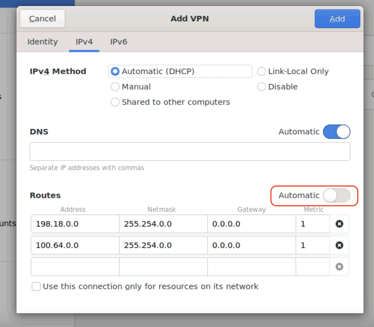Click the Netmask column header

[162, 210]
